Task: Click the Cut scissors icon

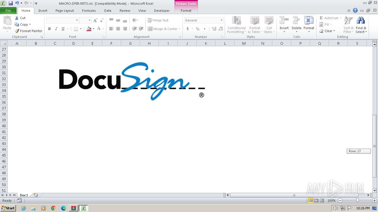Action: (17, 18)
